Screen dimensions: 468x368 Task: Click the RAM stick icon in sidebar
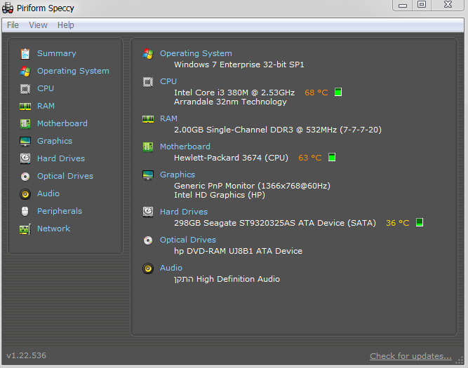pyautogui.click(x=25, y=106)
